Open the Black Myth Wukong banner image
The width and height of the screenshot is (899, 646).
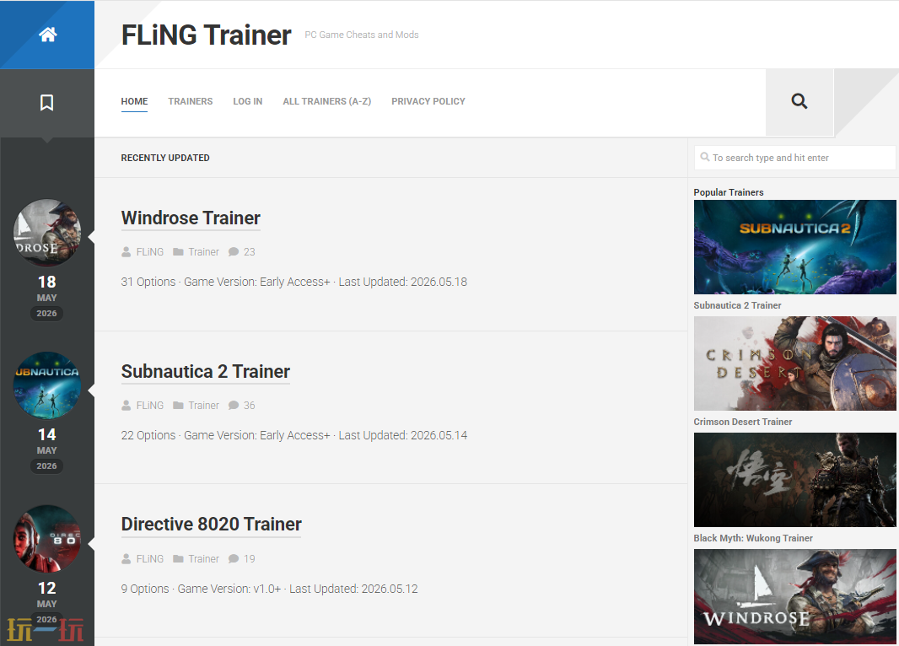794,480
